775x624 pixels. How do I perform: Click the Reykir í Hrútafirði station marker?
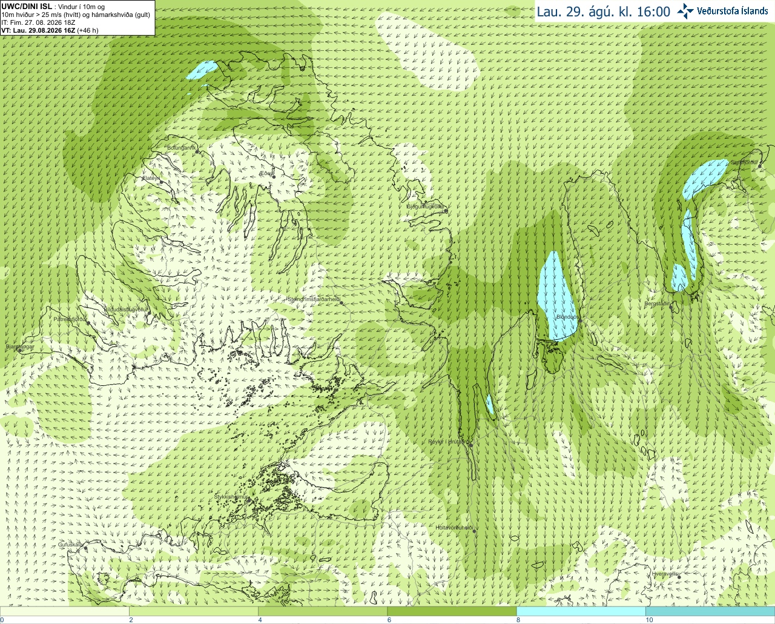(470, 445)
